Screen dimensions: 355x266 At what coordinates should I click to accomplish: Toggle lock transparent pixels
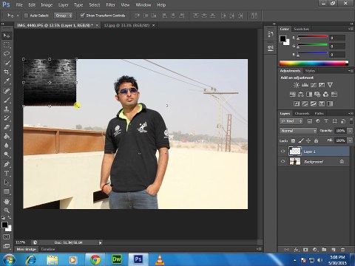coord(293,140)
